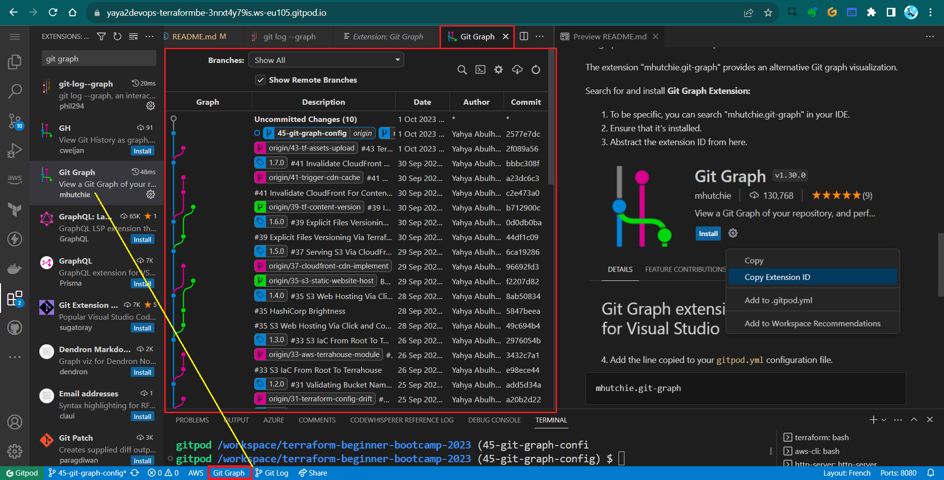Viewport: 944px width, 480px height.
Task: Open Git Graph repository settings gear
Action: tap(499, 70)
